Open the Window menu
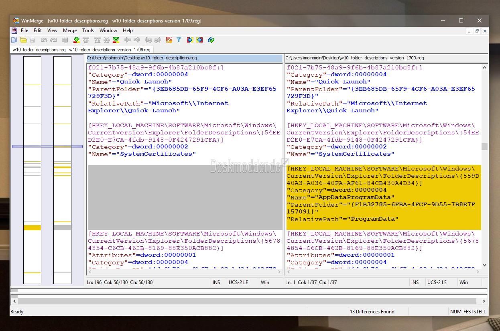500x331 pixels. 108,30
